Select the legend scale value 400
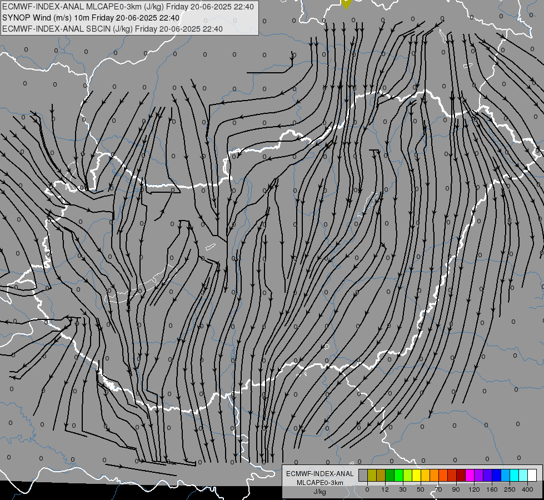The width and height of the screenshot is (544, 500). (x=527, y=489)
